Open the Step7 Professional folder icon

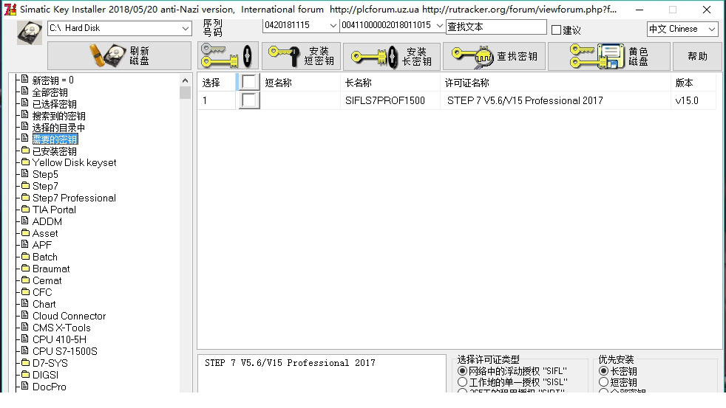click(25, 197)
